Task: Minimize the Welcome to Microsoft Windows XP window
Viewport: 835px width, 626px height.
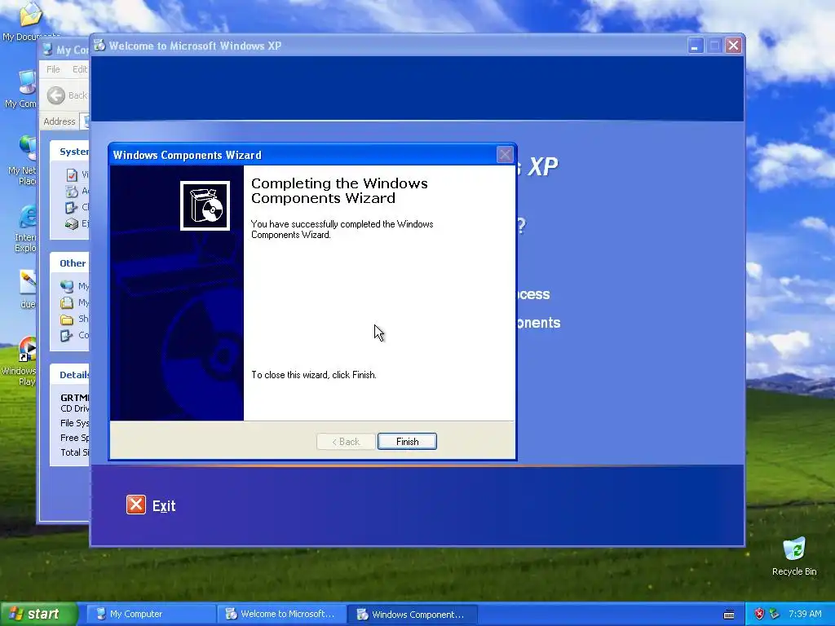Action: pyautogui.click(x=695, y=46)
